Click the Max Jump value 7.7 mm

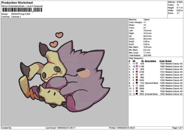[x=147, y=52]
